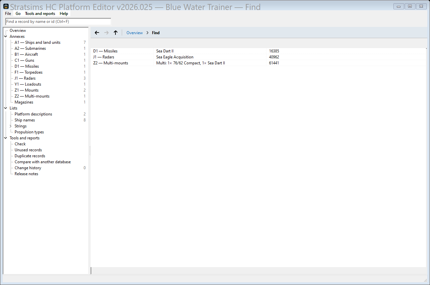Open Z1 — Mounts annex
Viewport: 430px width, 285px height.
pyautogui.click(x=27, y=90)
